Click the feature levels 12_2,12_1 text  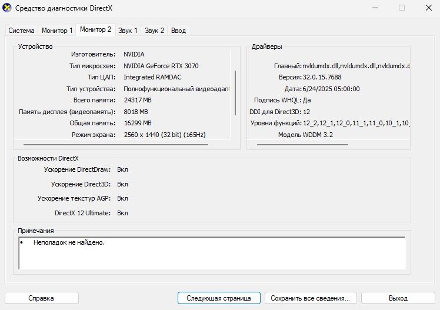point(356,123)
